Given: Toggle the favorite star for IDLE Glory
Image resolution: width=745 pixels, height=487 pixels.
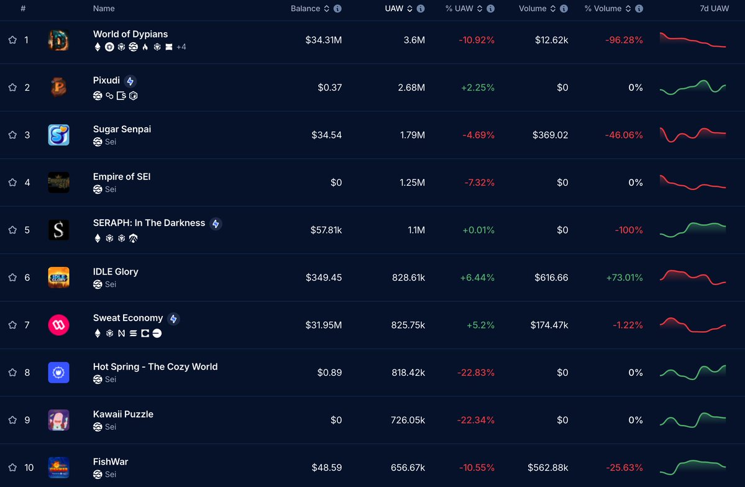Looking at the screenshot, I should click(x=11, y=278).
